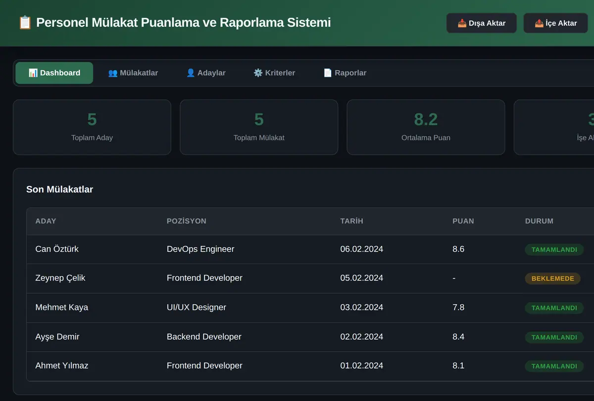The width and height of the screenshot is (594, 401).
Task: Click the score 7.8 for Mehmet Kaya
Action: click(x=458, y=308)
